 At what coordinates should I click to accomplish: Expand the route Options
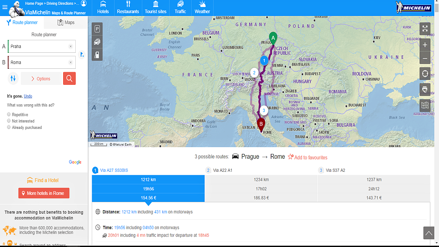[x=41, y=79]
